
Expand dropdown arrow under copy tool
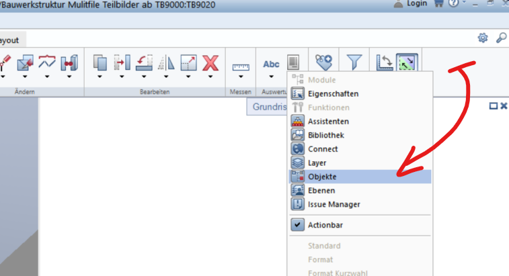pos(100,77)
